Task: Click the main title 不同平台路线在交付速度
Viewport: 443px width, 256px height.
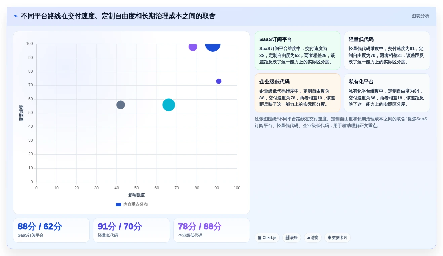Action: click(118, 16)
